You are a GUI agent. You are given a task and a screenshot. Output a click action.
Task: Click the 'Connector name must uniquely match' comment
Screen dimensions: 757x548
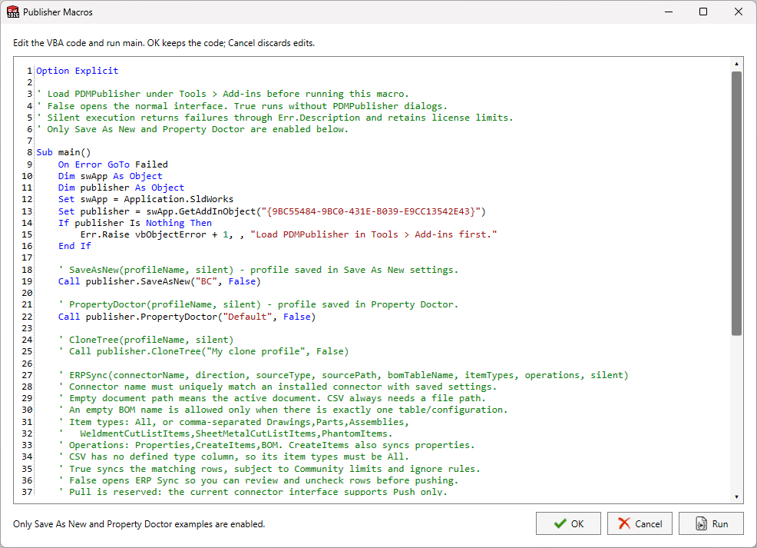(278, 387)
